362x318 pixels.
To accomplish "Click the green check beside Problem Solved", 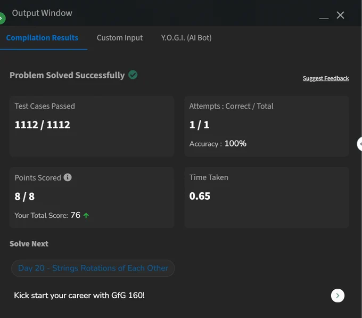I will [x=133, y=75].
